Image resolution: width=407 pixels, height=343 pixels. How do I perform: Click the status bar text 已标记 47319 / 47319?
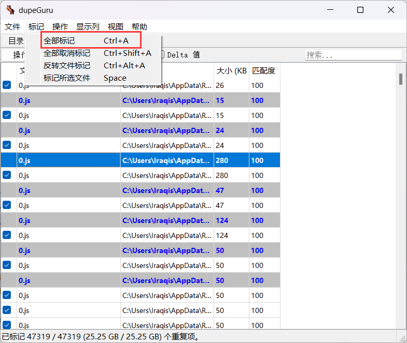(41, 336)
